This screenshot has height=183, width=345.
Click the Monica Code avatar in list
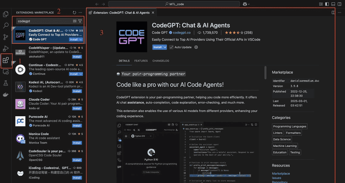click(20, 138)
